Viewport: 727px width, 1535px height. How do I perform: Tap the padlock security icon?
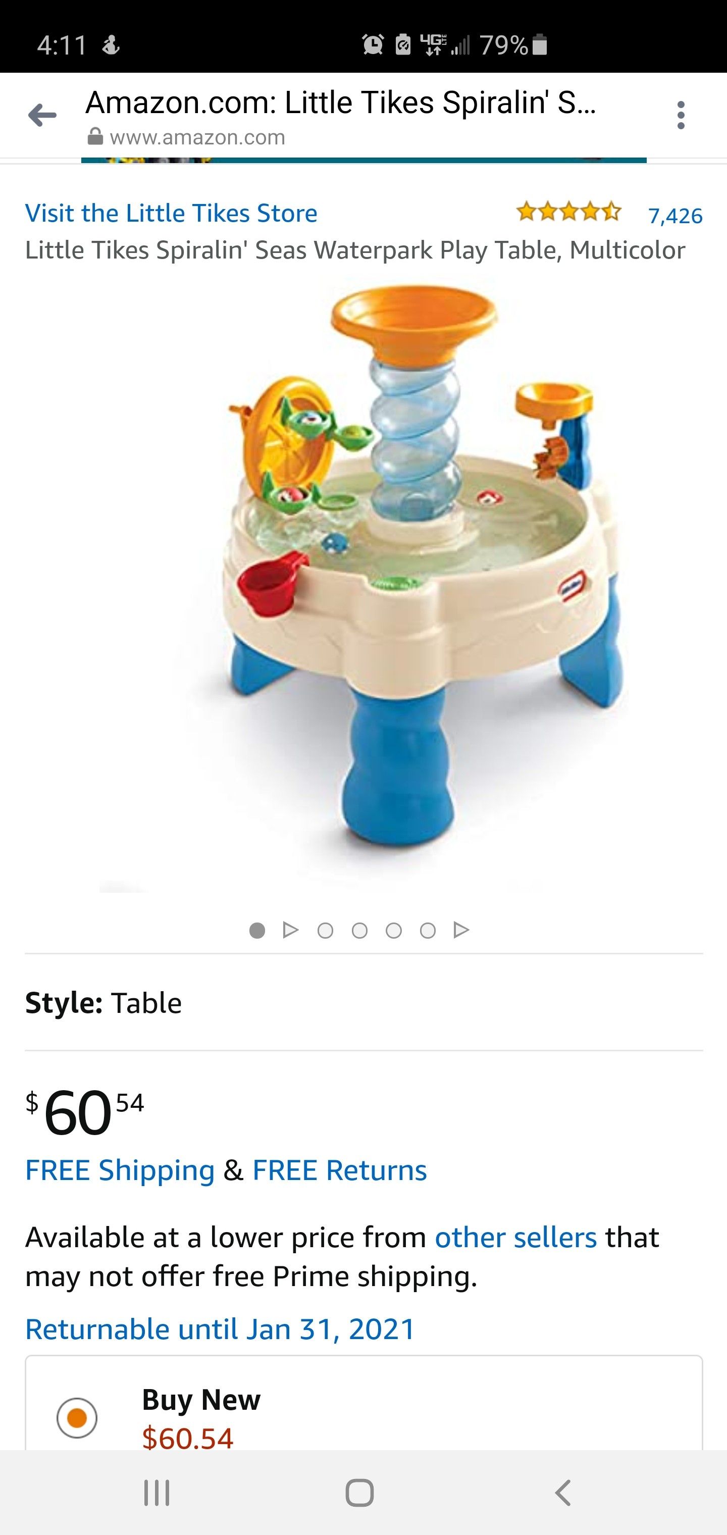coord(95,138)
